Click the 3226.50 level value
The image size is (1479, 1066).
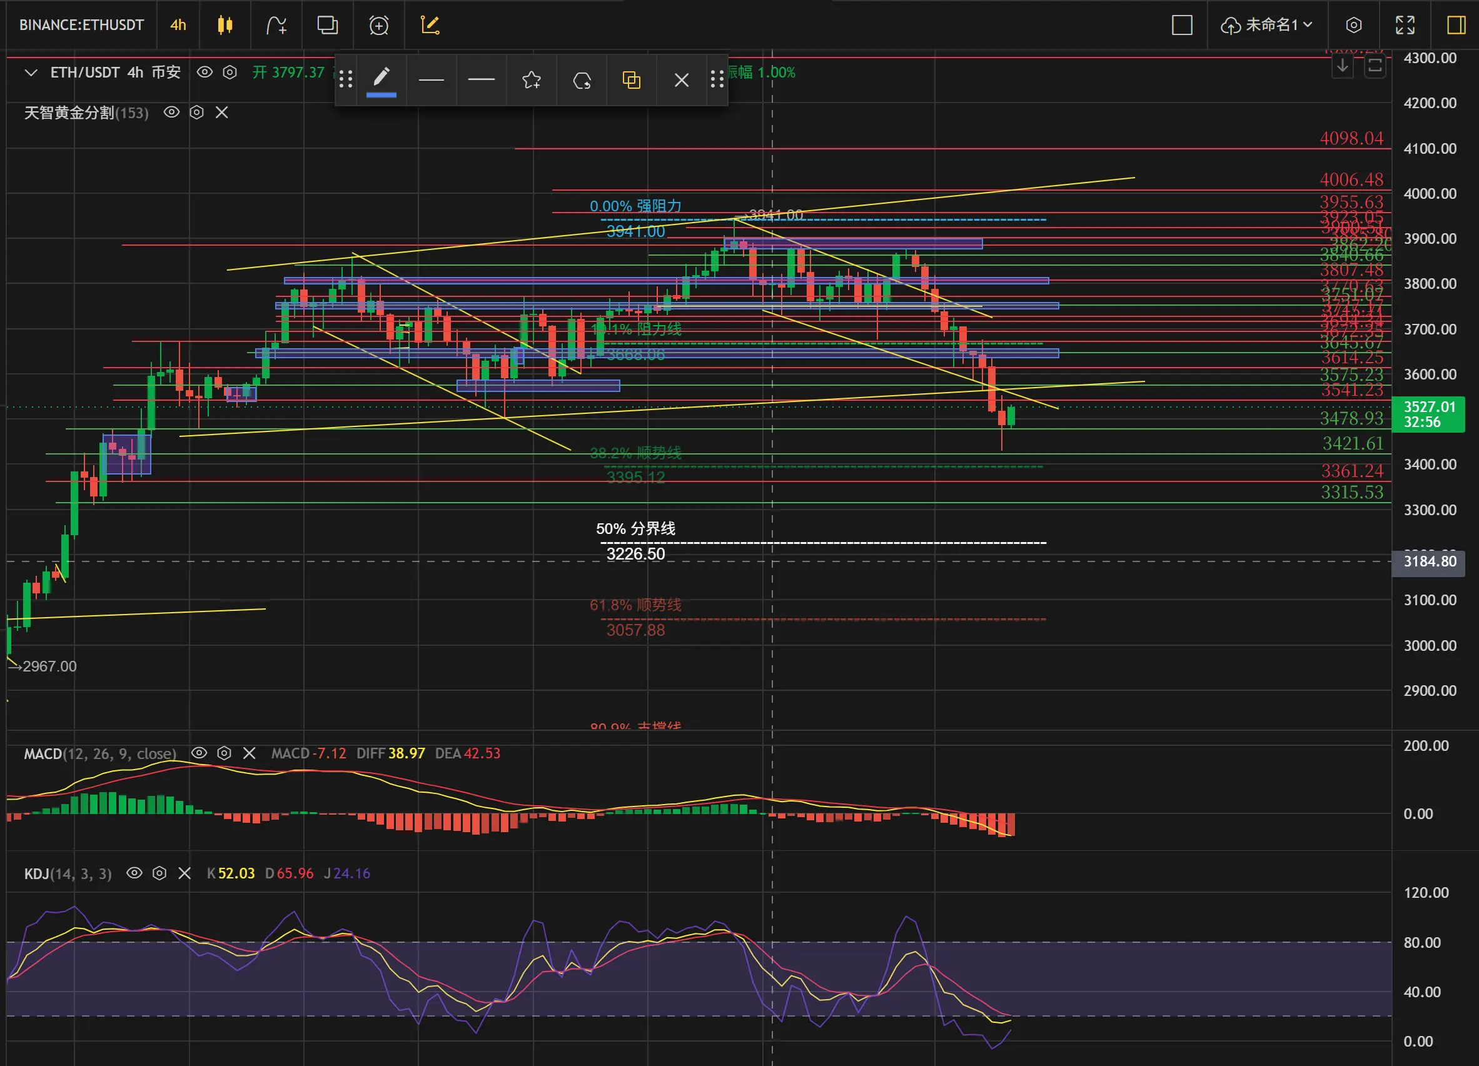[636, 554]
